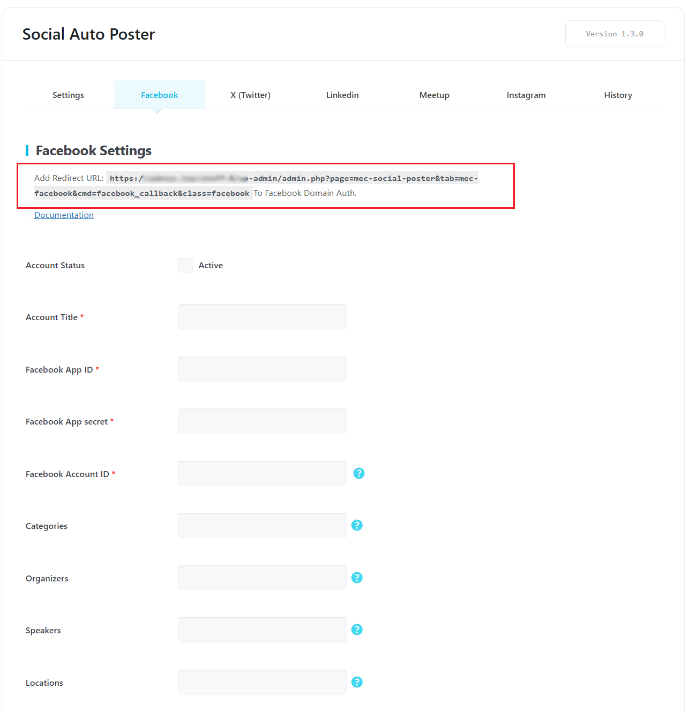Open the Documentation link
Image resolution: width=689 pixels, height=712 pixels.
[x=64, y=215]
